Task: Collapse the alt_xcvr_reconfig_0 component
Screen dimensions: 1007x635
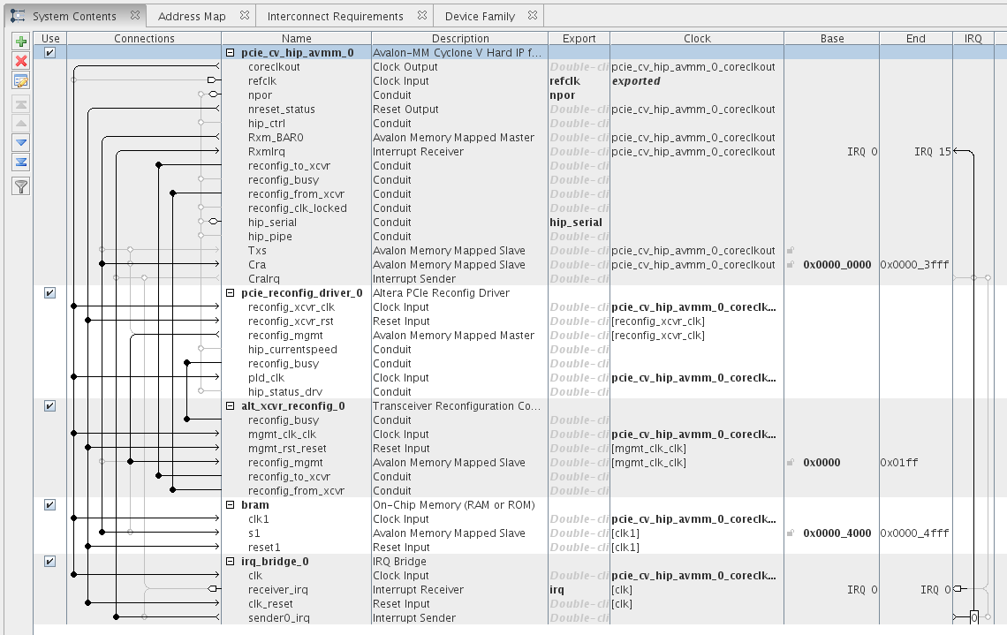Action: tap(231, 406)
